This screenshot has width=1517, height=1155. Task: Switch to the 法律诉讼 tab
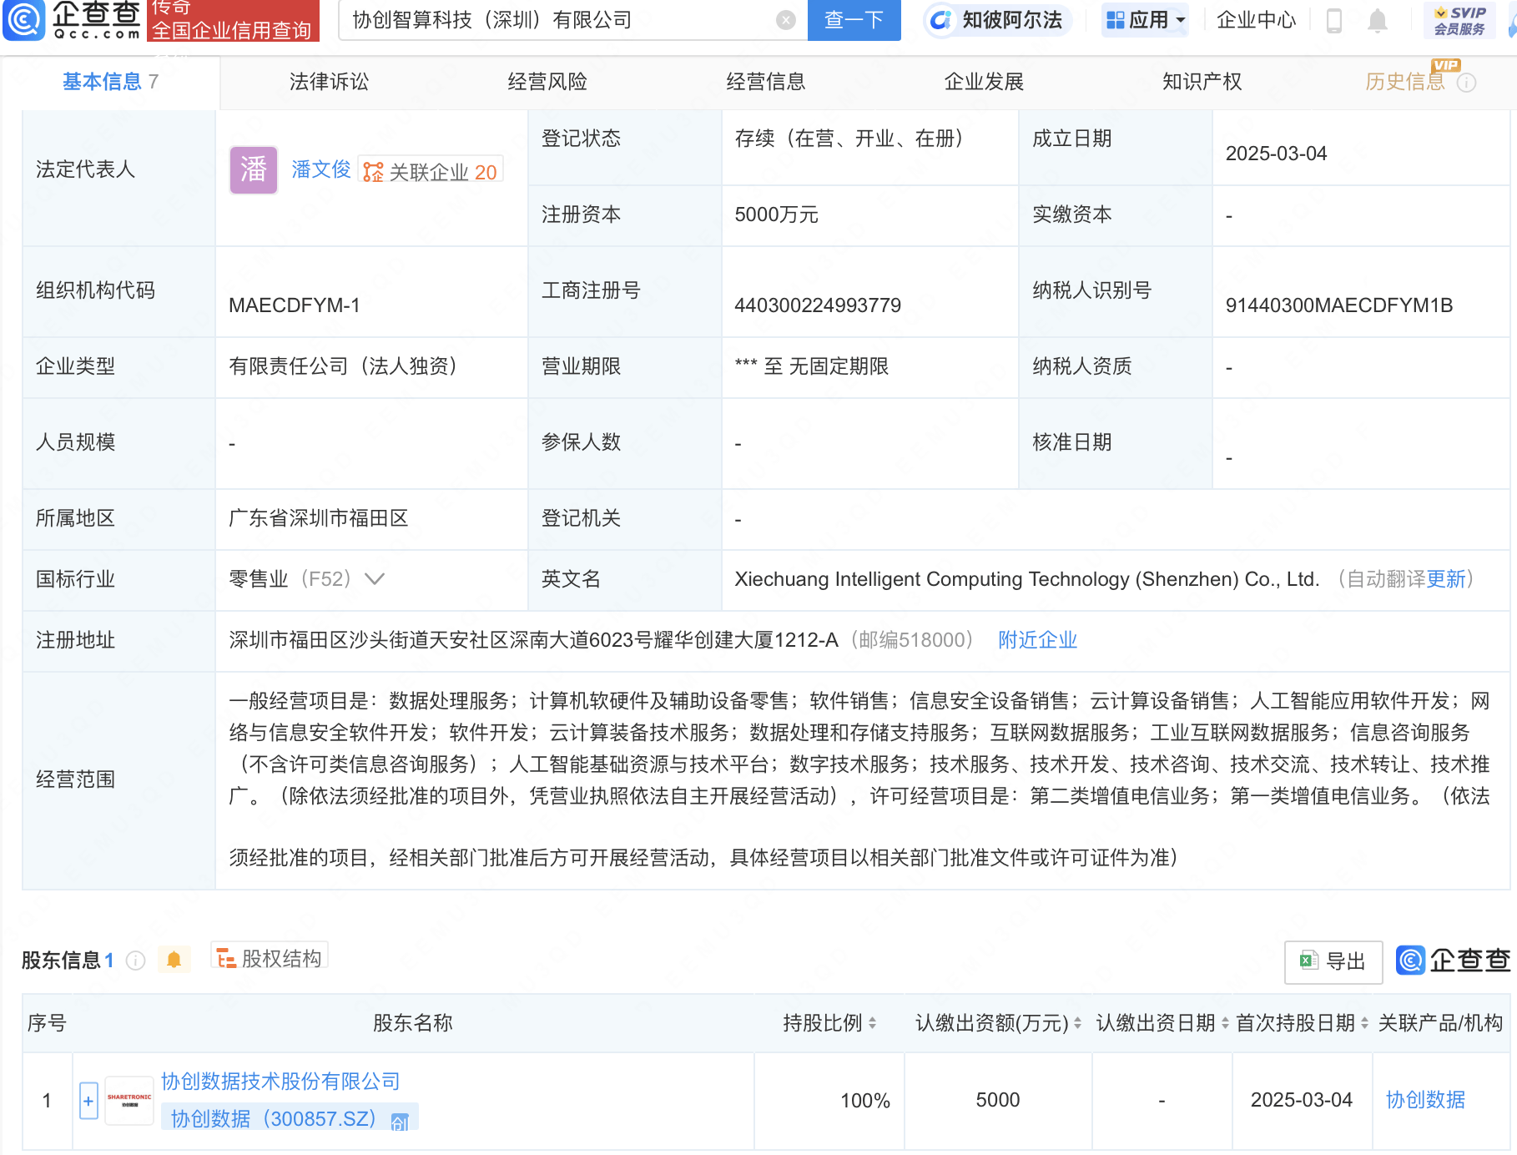[328, 82]
